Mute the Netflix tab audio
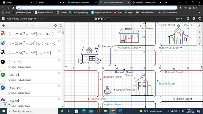 [60, 3]
